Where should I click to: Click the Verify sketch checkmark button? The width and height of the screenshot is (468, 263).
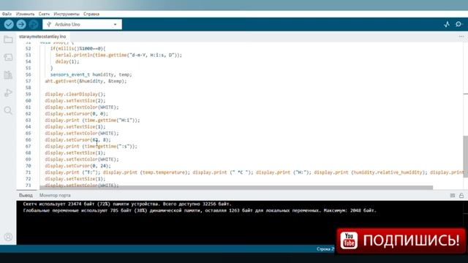[x=9, y=24]
